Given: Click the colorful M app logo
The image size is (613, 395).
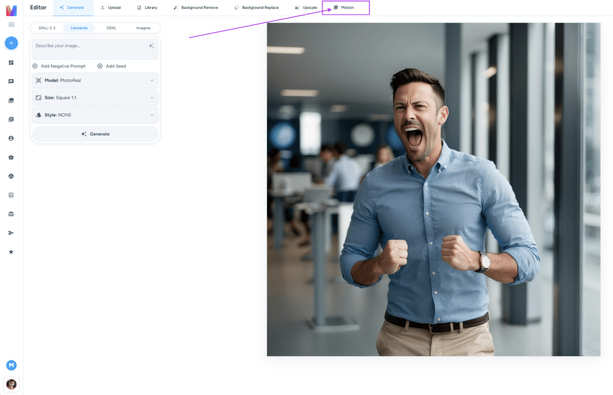Looking at the screenshot, I should pos(11,10).
